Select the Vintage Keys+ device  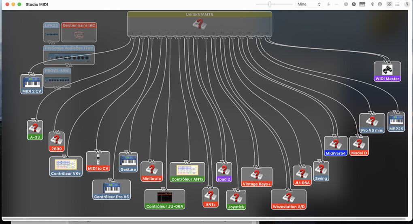[x=257, y=177]
